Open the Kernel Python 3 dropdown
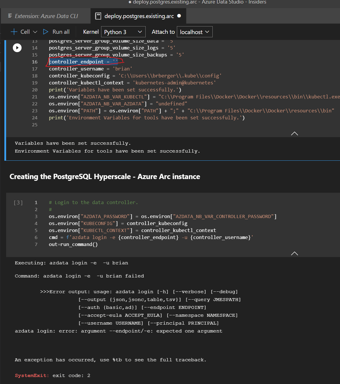Viewport: 340px width, 384px height. [123, 31]
